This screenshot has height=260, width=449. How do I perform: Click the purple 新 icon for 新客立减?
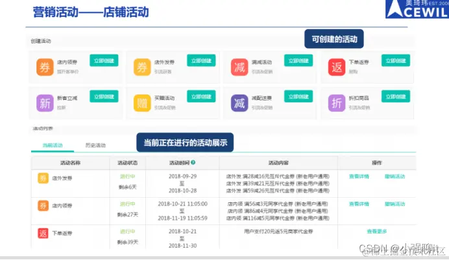pyautogui.click(x=45, y=103)
